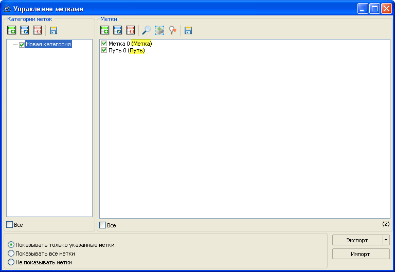The width and height of the screenshot is (395, 272).
Task: Toggle the Новая категория checkbox
Action: pos(22,45)
